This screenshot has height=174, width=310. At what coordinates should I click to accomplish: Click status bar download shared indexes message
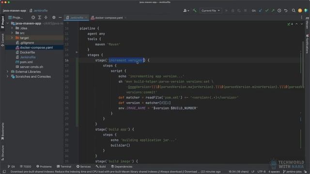point(116,172)
